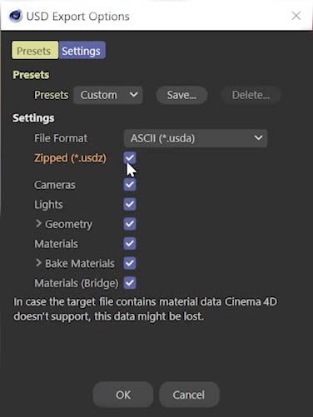This screenshot has width=313, height=417.
Task: Uncheck the Materials checkbox
Action: (130, 244)
